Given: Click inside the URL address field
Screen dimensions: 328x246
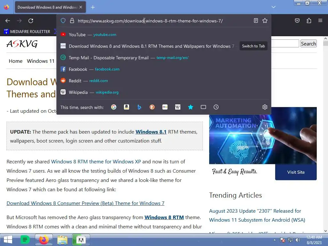Looking at the screenshot, I should tap(163, 21).
